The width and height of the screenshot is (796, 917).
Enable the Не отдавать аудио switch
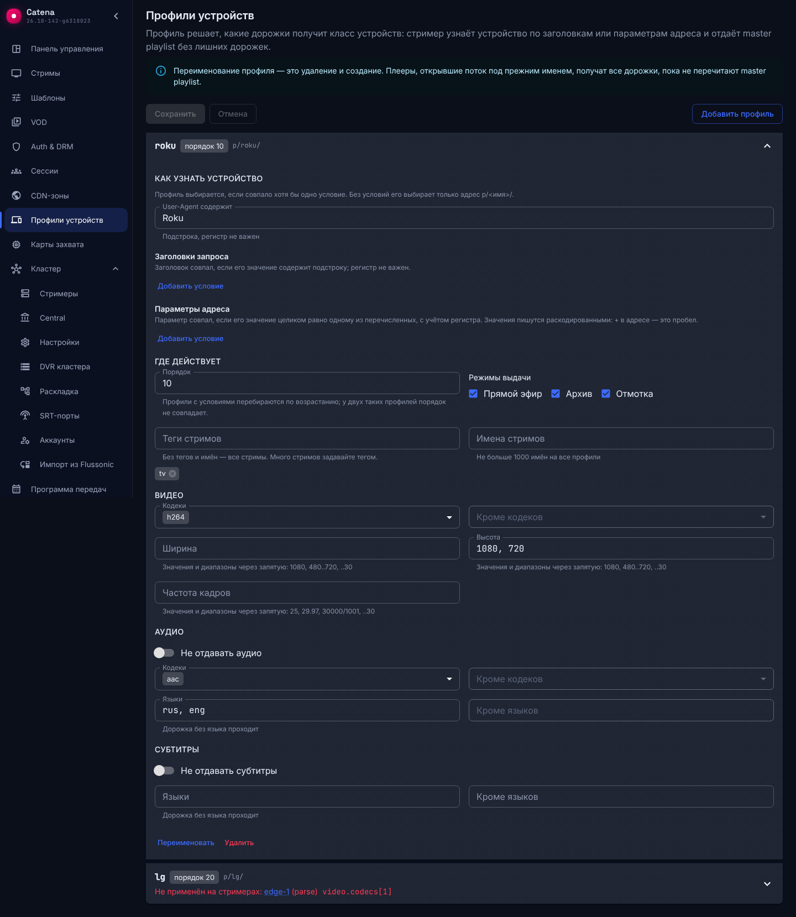coord(164,653)
